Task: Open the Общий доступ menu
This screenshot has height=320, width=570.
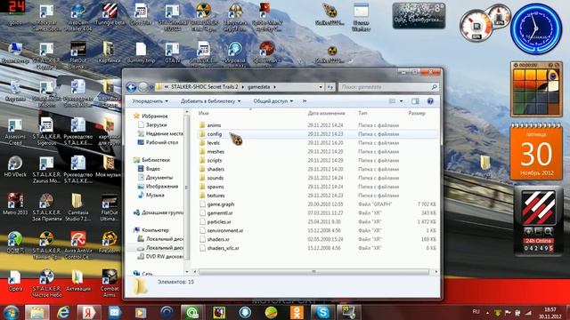Action: (x=273, y=101)
